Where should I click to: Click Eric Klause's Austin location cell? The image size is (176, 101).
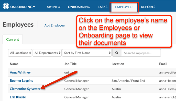[116, 97]
